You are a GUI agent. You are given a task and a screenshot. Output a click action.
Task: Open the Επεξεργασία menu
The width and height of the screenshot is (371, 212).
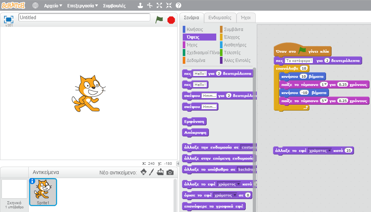[82, 6]
